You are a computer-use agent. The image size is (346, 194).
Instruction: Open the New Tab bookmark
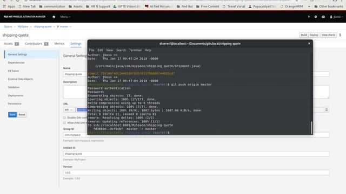point(27,6)
